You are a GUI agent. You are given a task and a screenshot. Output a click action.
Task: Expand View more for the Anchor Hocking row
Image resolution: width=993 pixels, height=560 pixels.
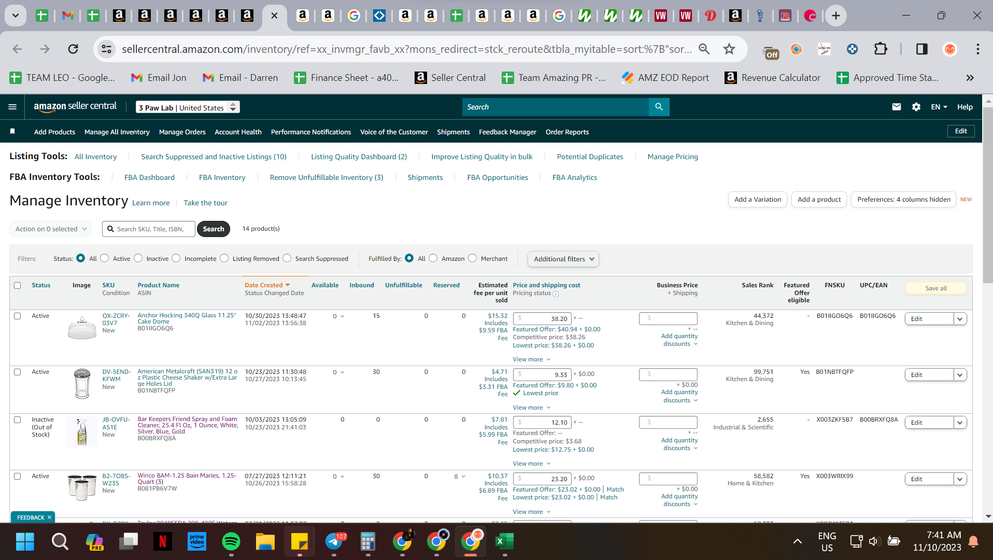click(532, 359)
